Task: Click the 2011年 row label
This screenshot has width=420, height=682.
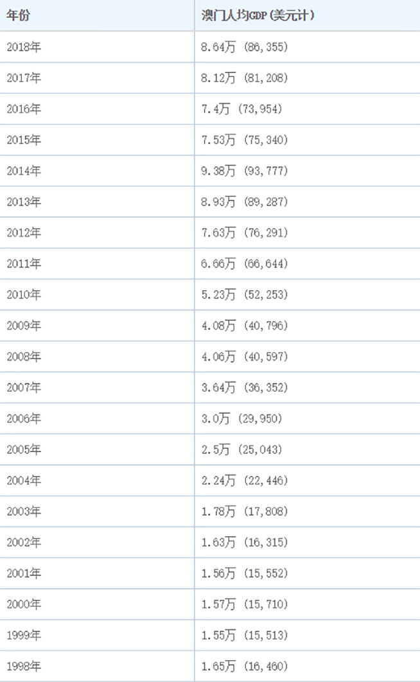Action: pyautogui.click(x=24, y=264)
